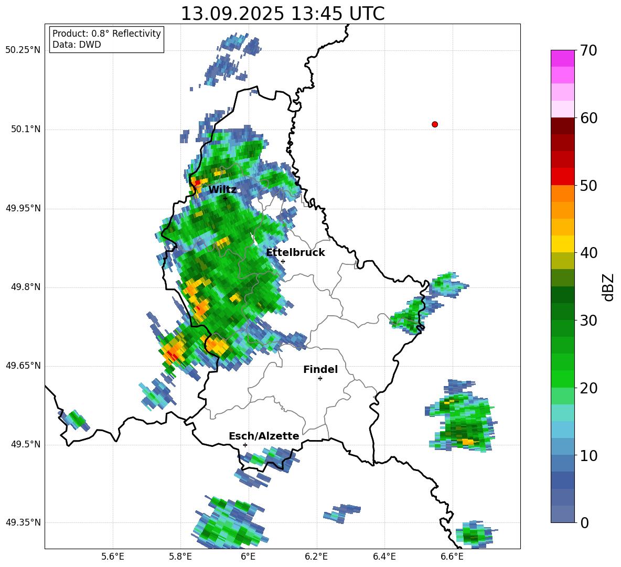This screenshot has height=567, width=621.
Task: Pick the yellow colorbar segment just above 40
Action: [x=563, y=244]
